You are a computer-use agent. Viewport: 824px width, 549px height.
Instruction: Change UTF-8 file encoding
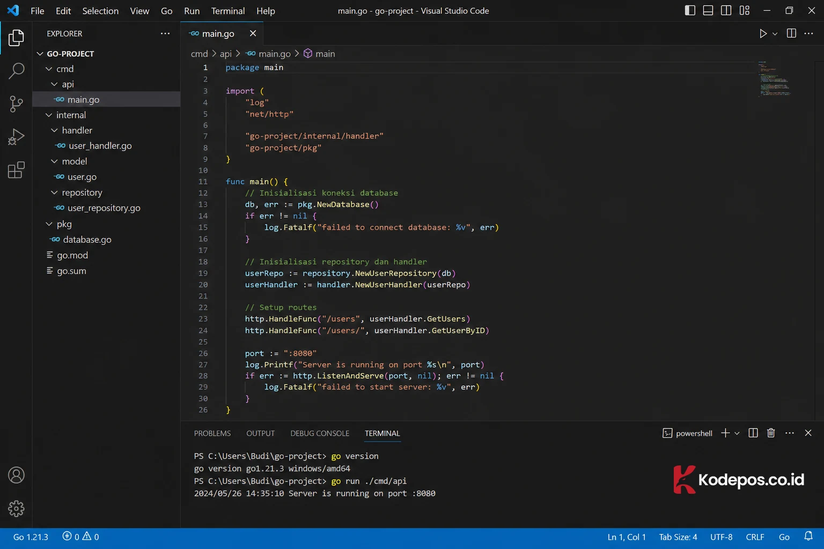(x=722, y=537)
